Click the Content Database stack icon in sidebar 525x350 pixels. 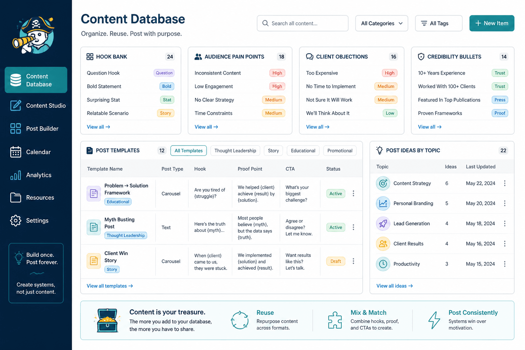click(16, 80)
